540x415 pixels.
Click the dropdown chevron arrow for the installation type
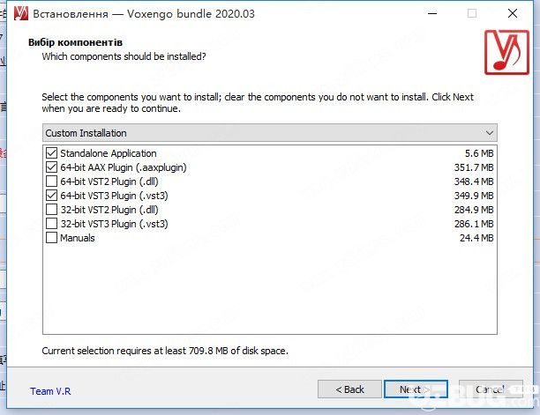(x=490, y=133)
